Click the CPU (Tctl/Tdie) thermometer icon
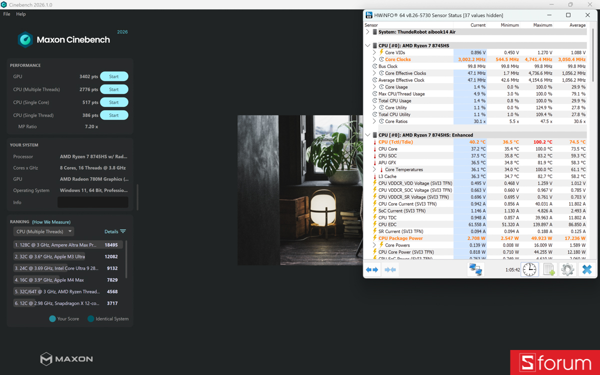The width and height of the screenshot is (600, 375). click(x=374, y=142)
